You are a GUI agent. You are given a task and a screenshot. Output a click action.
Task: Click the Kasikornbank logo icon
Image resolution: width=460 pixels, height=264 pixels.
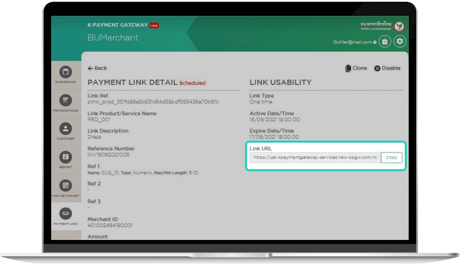point(400,26)
